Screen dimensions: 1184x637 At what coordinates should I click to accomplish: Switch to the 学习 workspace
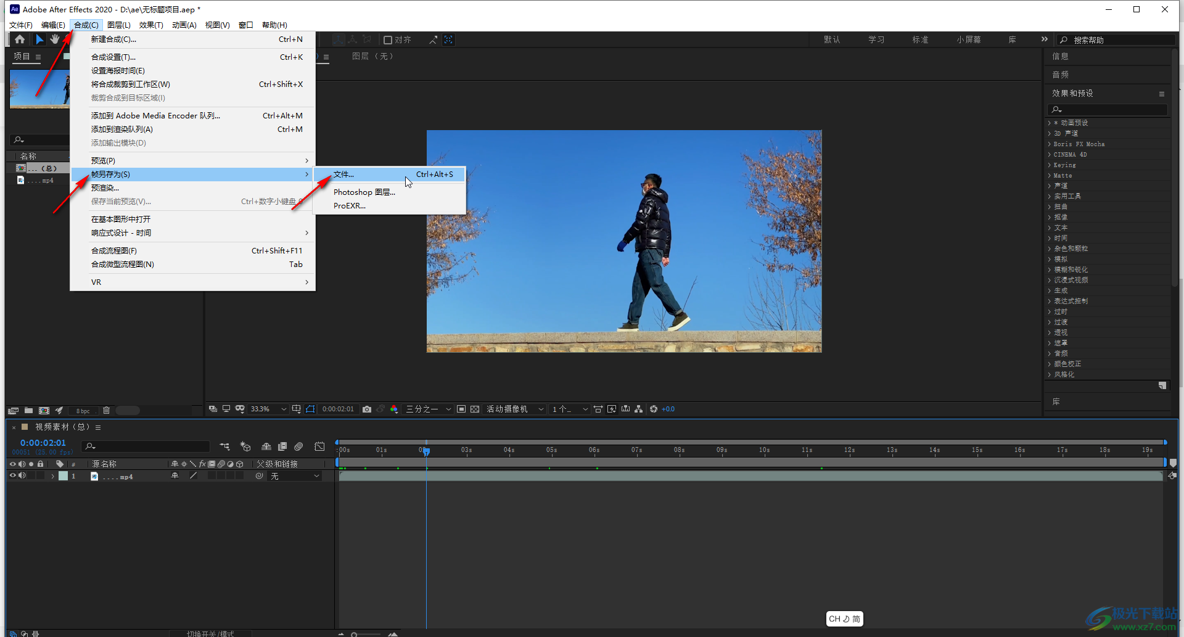coord(876,39)
